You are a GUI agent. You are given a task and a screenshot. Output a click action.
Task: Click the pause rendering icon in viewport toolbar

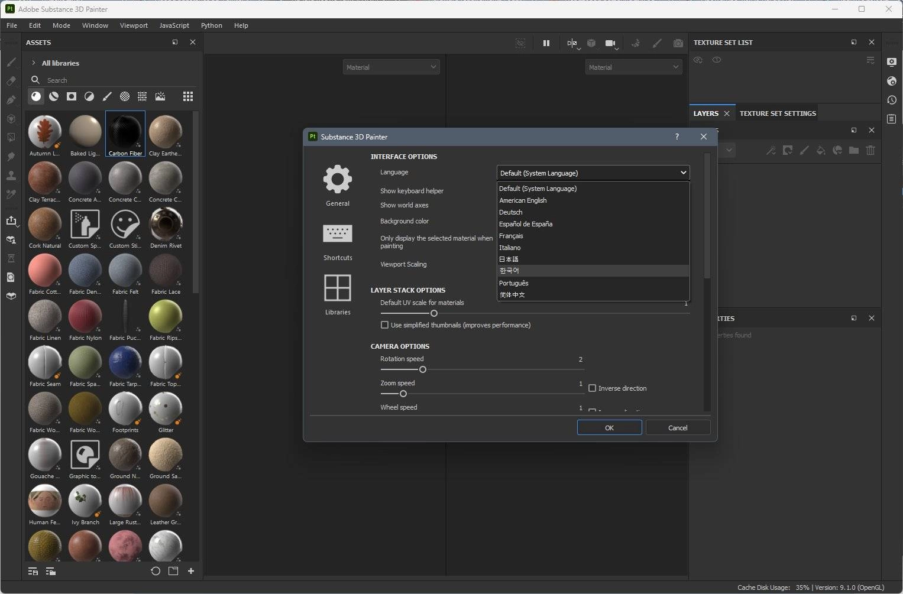click(546, 43)
